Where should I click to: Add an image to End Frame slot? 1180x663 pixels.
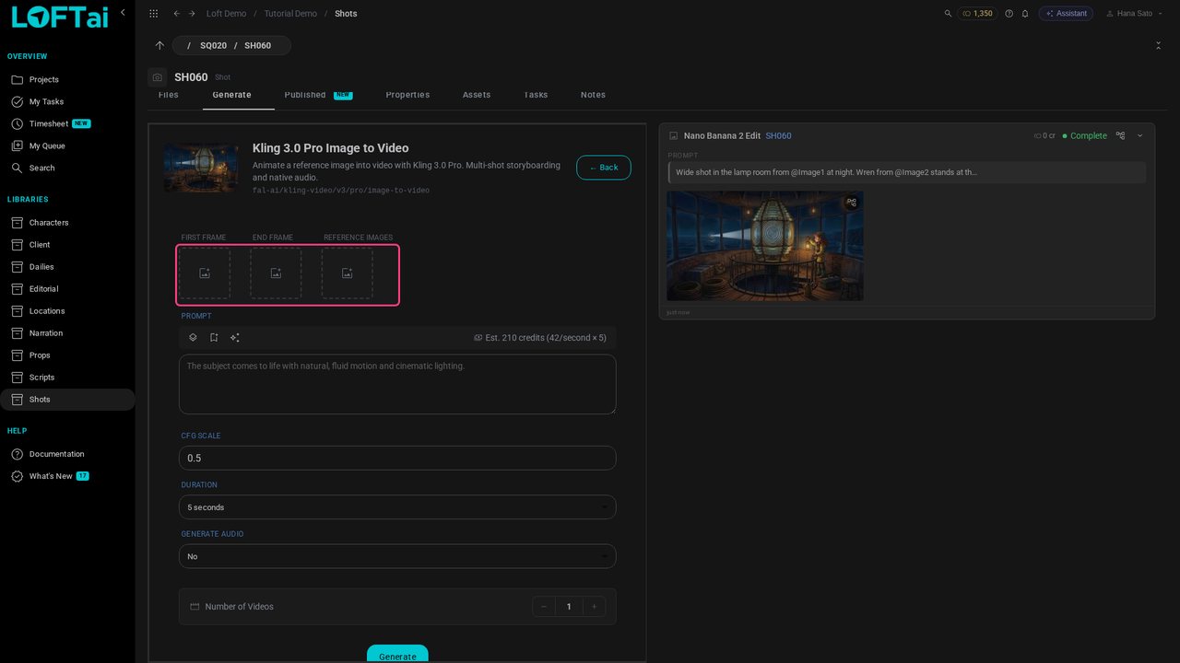pos(276,273)
